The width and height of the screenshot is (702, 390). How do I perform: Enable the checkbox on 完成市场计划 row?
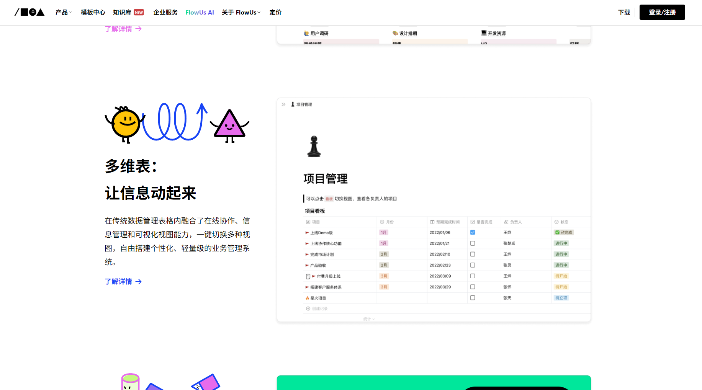(x=472, y=254)
